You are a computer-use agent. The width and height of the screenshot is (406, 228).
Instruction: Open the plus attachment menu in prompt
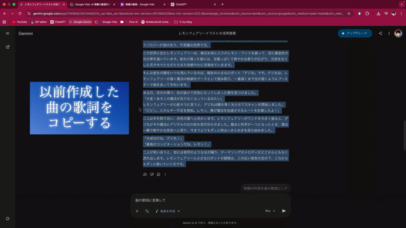(137, 211)
